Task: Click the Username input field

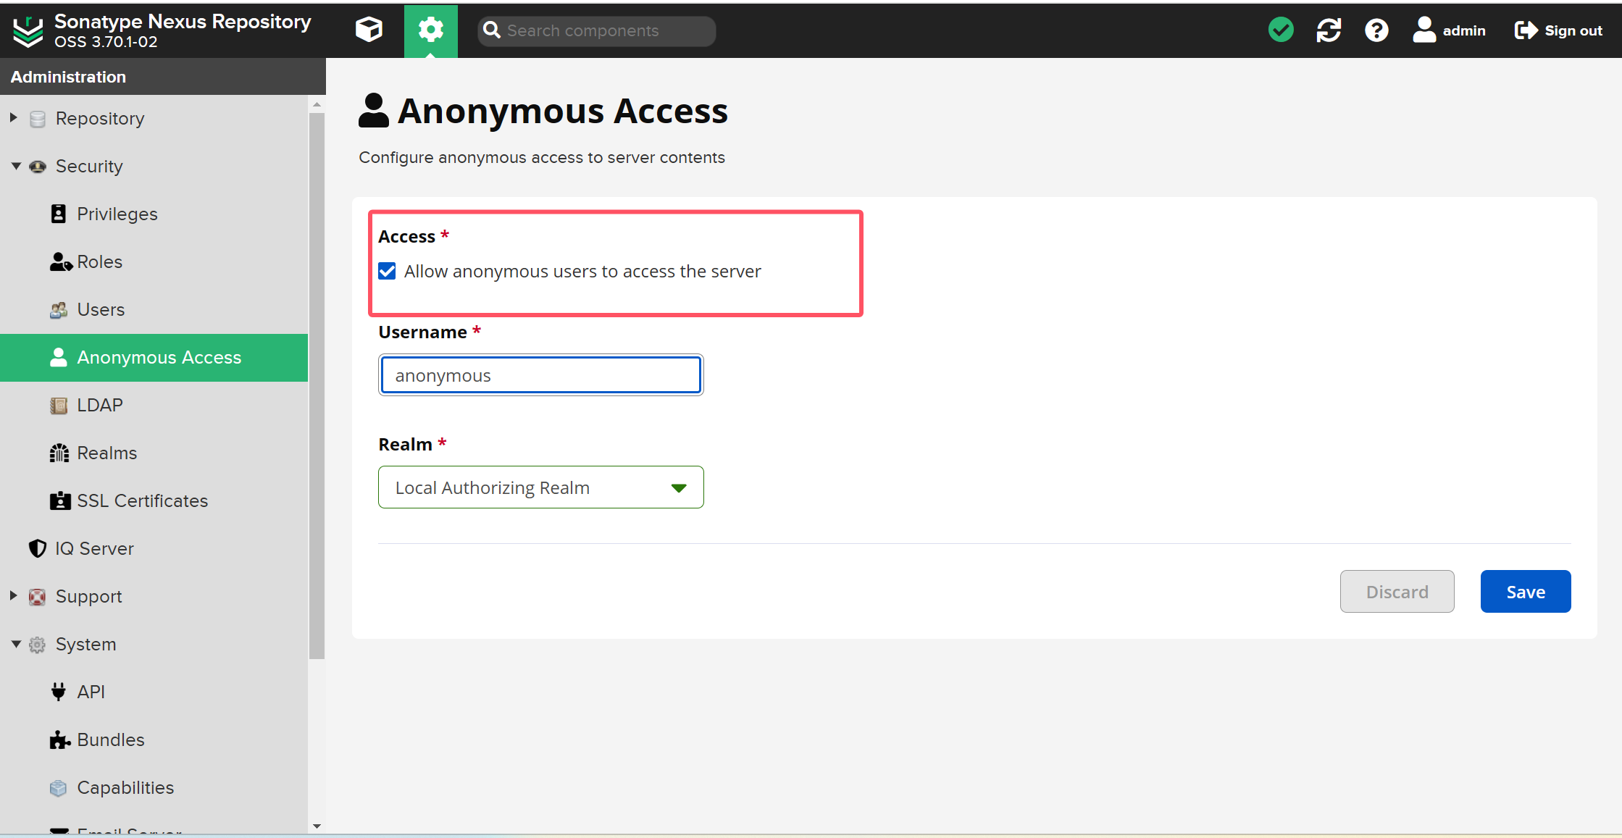Action: pos(540,375)
